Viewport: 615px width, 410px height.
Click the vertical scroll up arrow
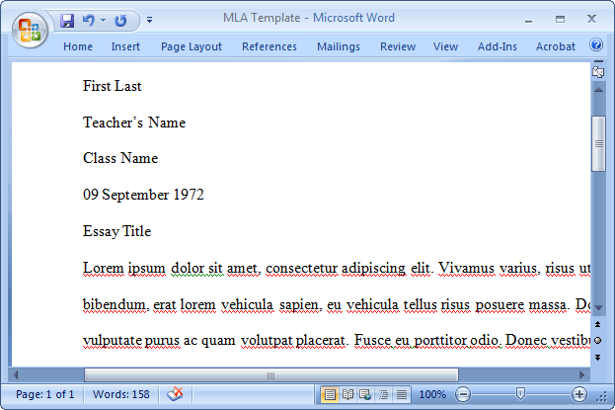pyautogui.click(x=598, y=90)
